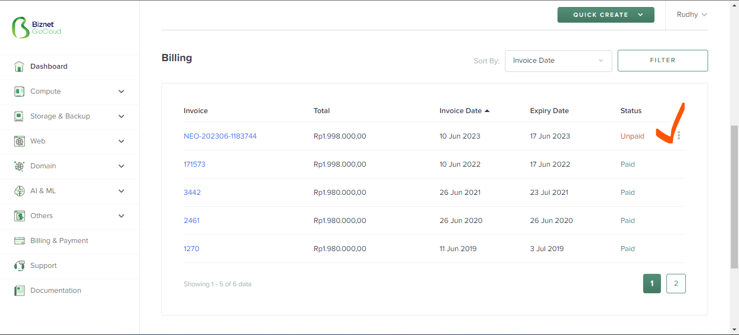Open Documentation menu item
739x335 pixels.
coord(56,291)
